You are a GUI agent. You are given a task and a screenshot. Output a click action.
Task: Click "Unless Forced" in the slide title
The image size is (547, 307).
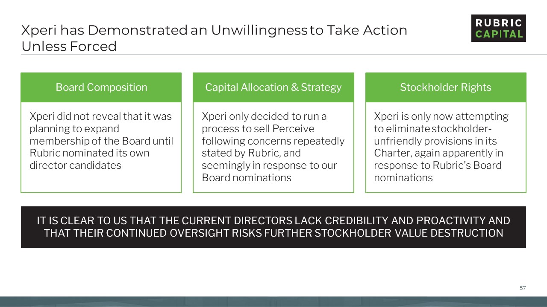pos(69,46)
